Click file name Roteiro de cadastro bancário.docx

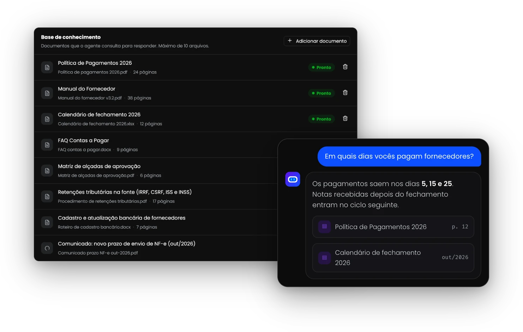(x=94, y=227)
